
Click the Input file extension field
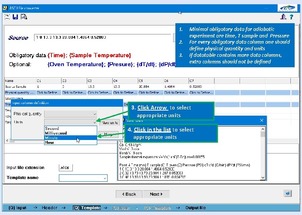(x=66, y=167)
